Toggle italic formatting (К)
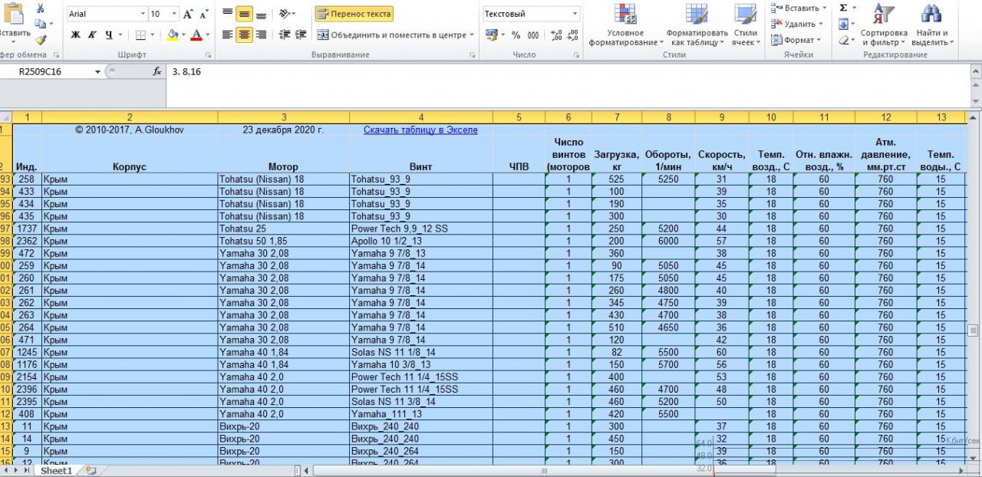 coord(91,35)
